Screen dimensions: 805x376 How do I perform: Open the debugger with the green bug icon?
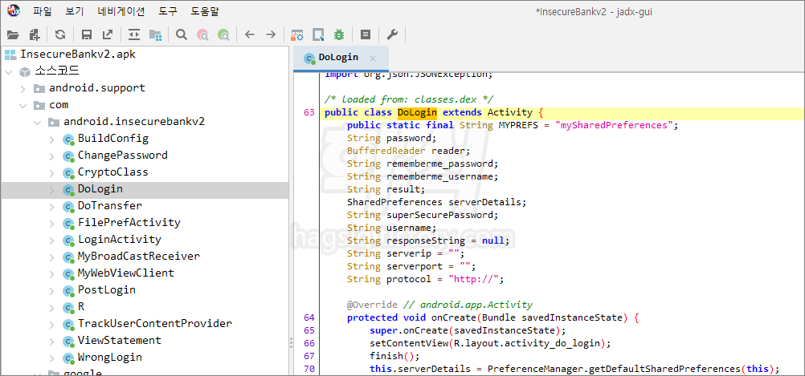(x=339, y=34)
